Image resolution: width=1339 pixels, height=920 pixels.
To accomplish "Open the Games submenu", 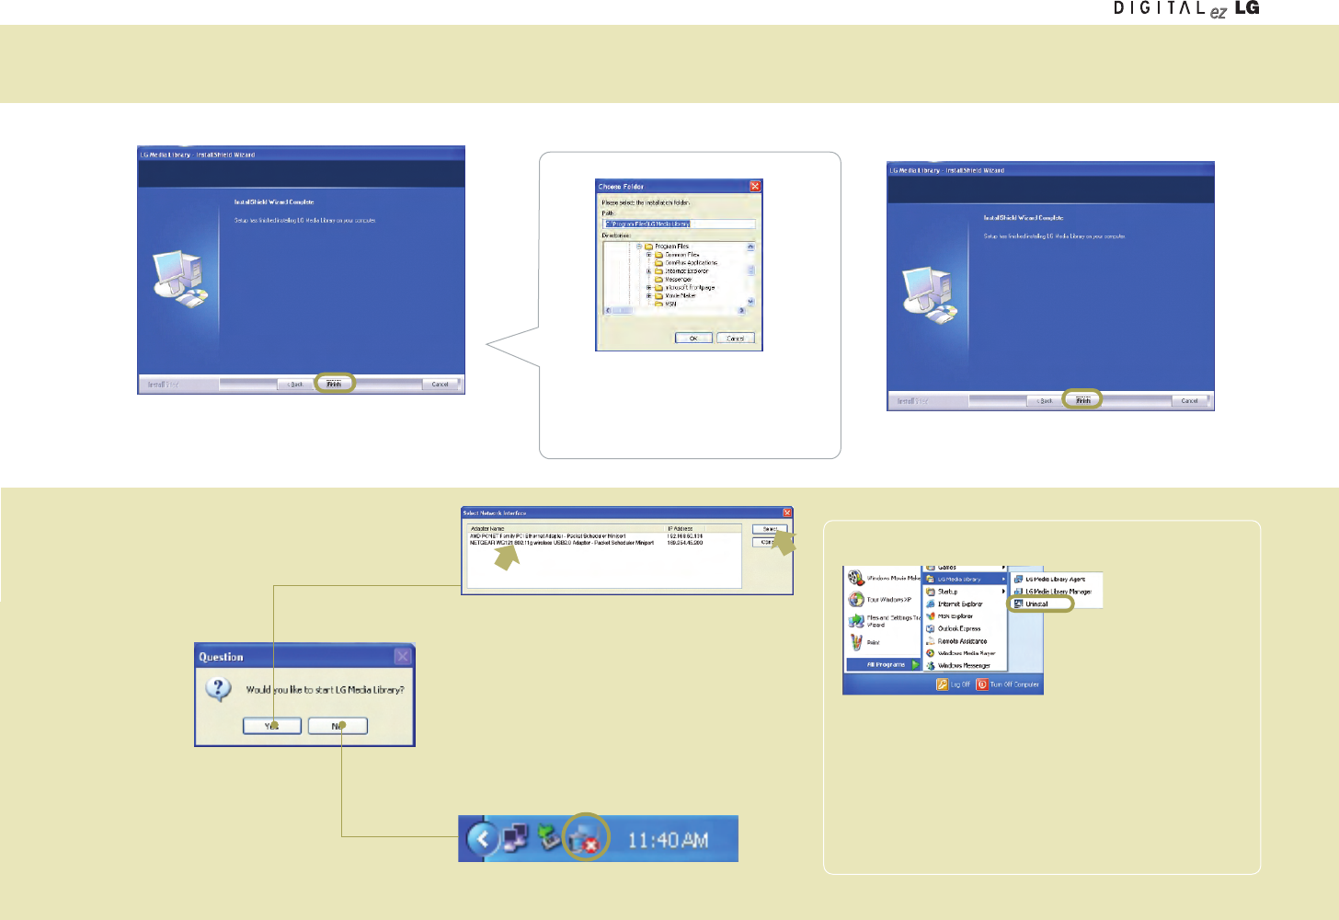I will point(966,568).
